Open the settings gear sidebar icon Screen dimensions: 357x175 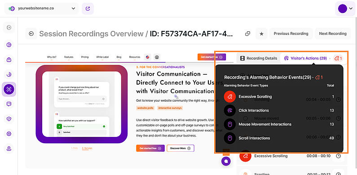click(x=9, y=134)
